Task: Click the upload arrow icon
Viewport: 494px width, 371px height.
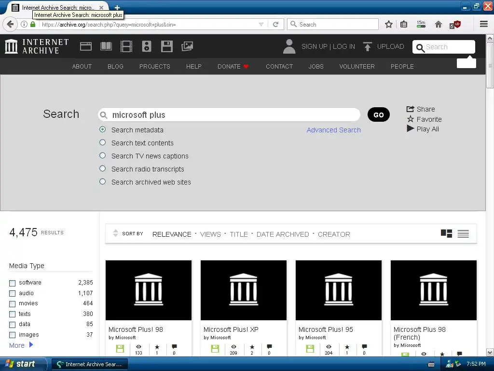Action: pos(367,46)
